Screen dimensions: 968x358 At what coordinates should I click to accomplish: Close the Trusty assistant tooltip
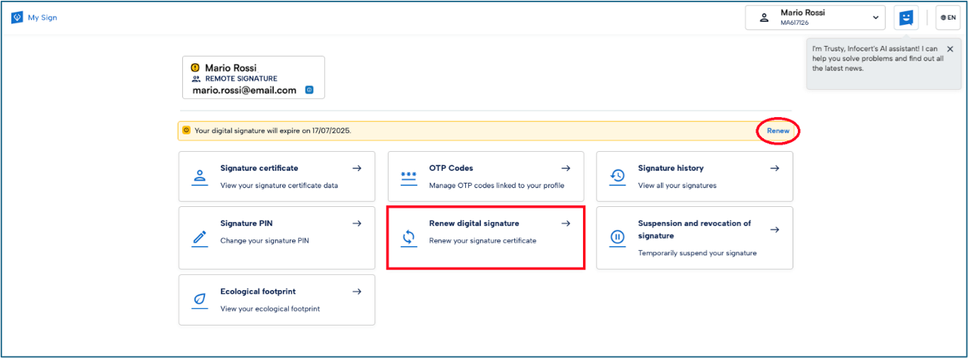pos(950,49)
